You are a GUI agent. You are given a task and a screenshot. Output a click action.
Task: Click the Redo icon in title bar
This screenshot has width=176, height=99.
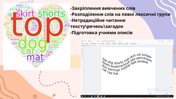(96, 41)
